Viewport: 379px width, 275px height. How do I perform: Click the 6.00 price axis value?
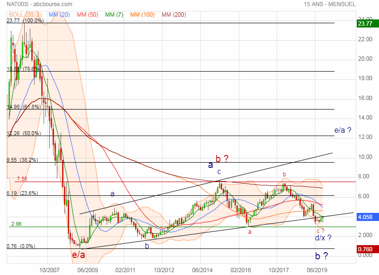[364, 196]
